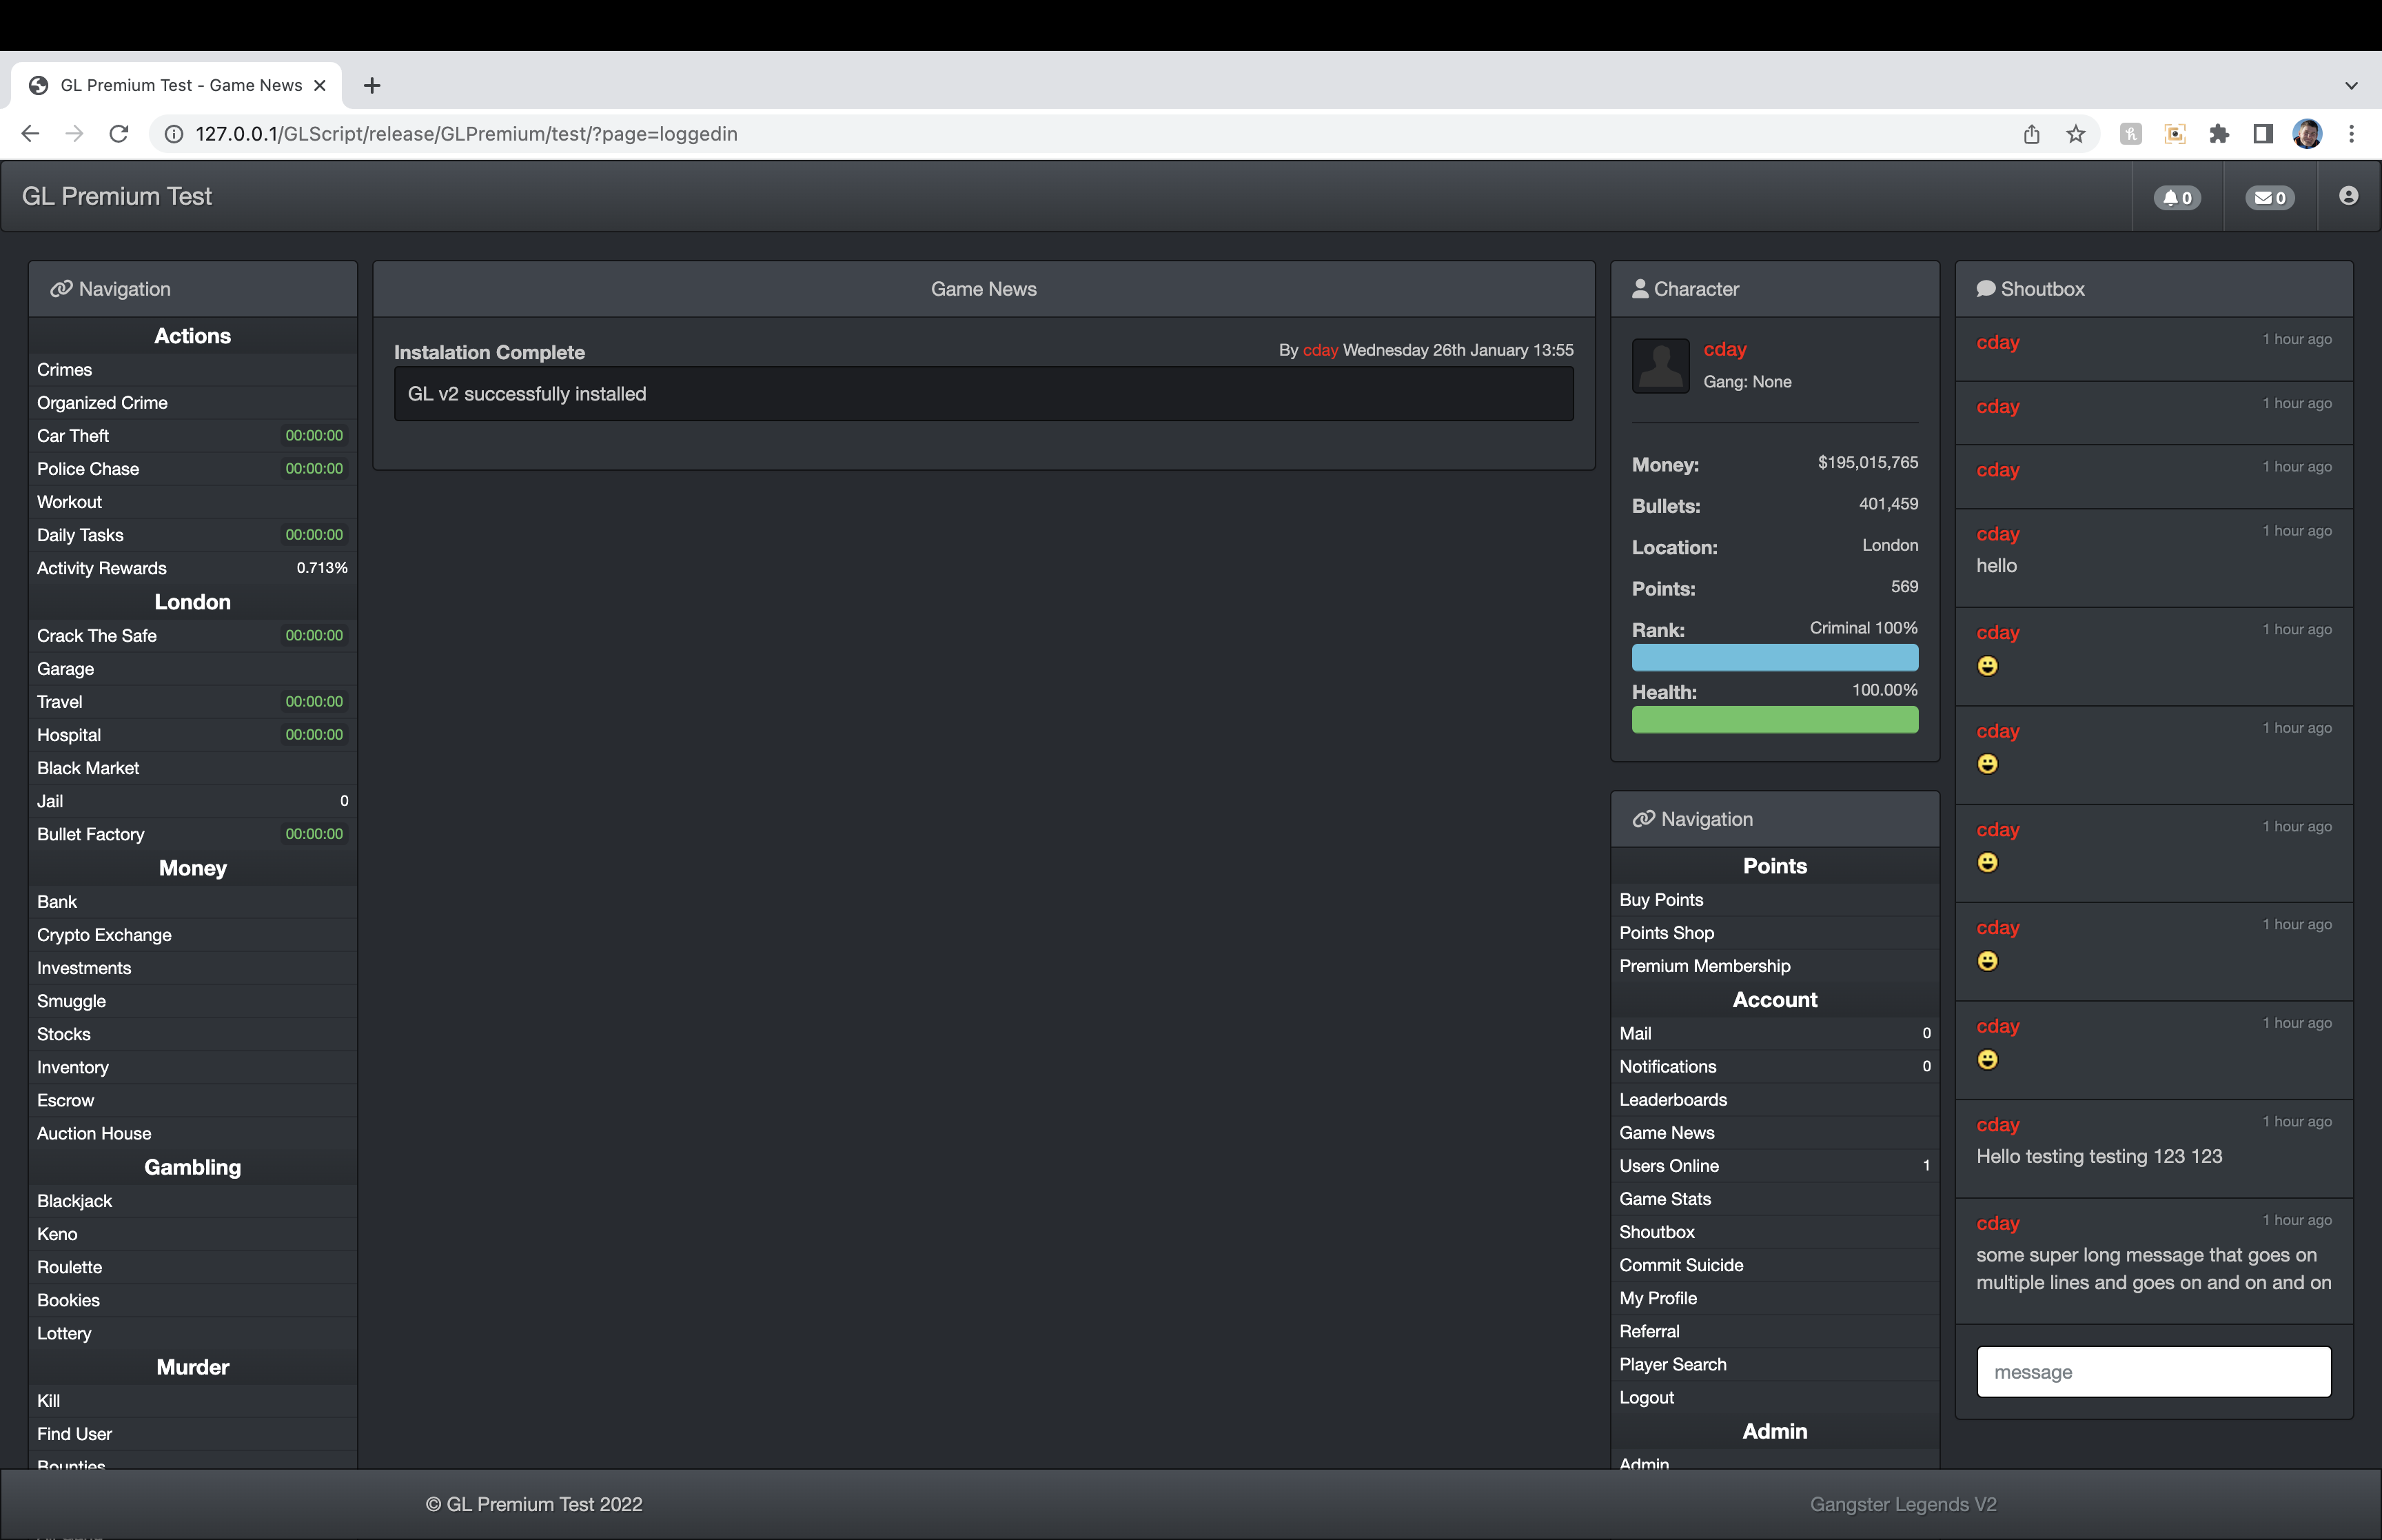Go to the Black Market page
This screenshot has height=1540, width=2382.
(88, 768)
